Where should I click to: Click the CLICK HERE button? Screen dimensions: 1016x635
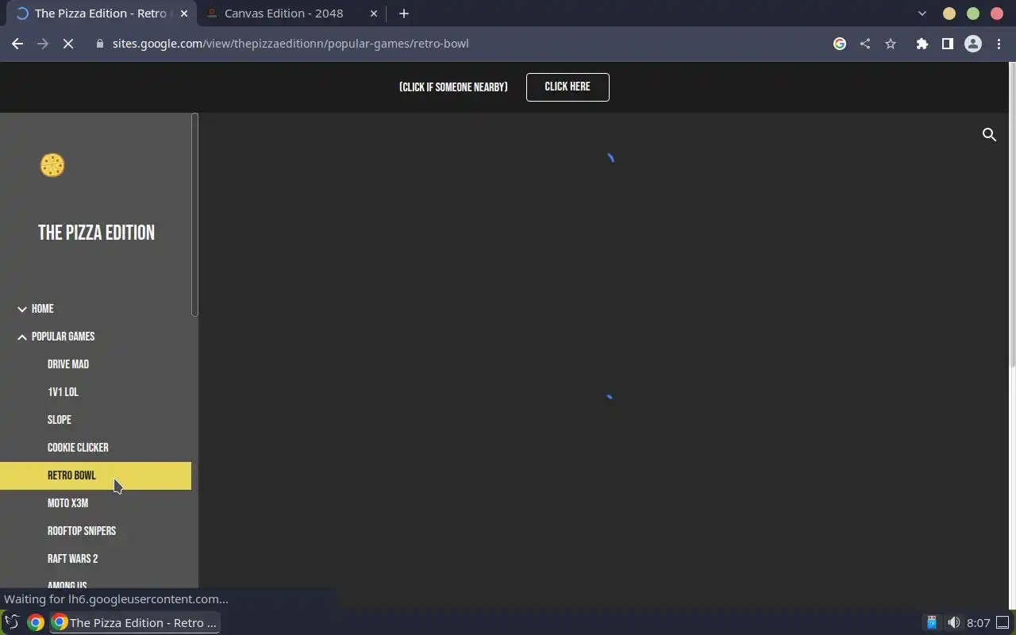click(568, 87)
